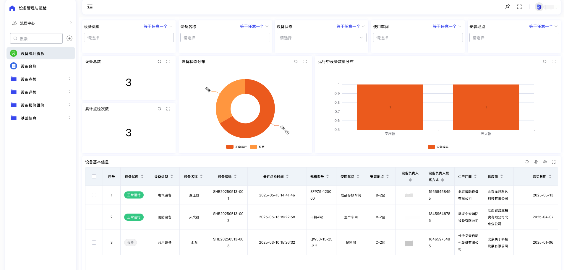Click the 报废 status tag in row 3

(130, 243)
